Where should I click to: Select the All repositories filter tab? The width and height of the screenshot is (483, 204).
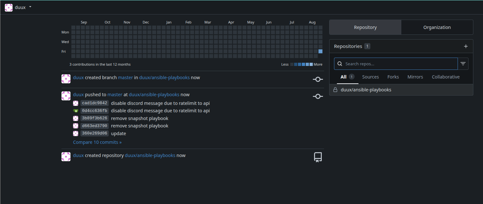[348, 77]
